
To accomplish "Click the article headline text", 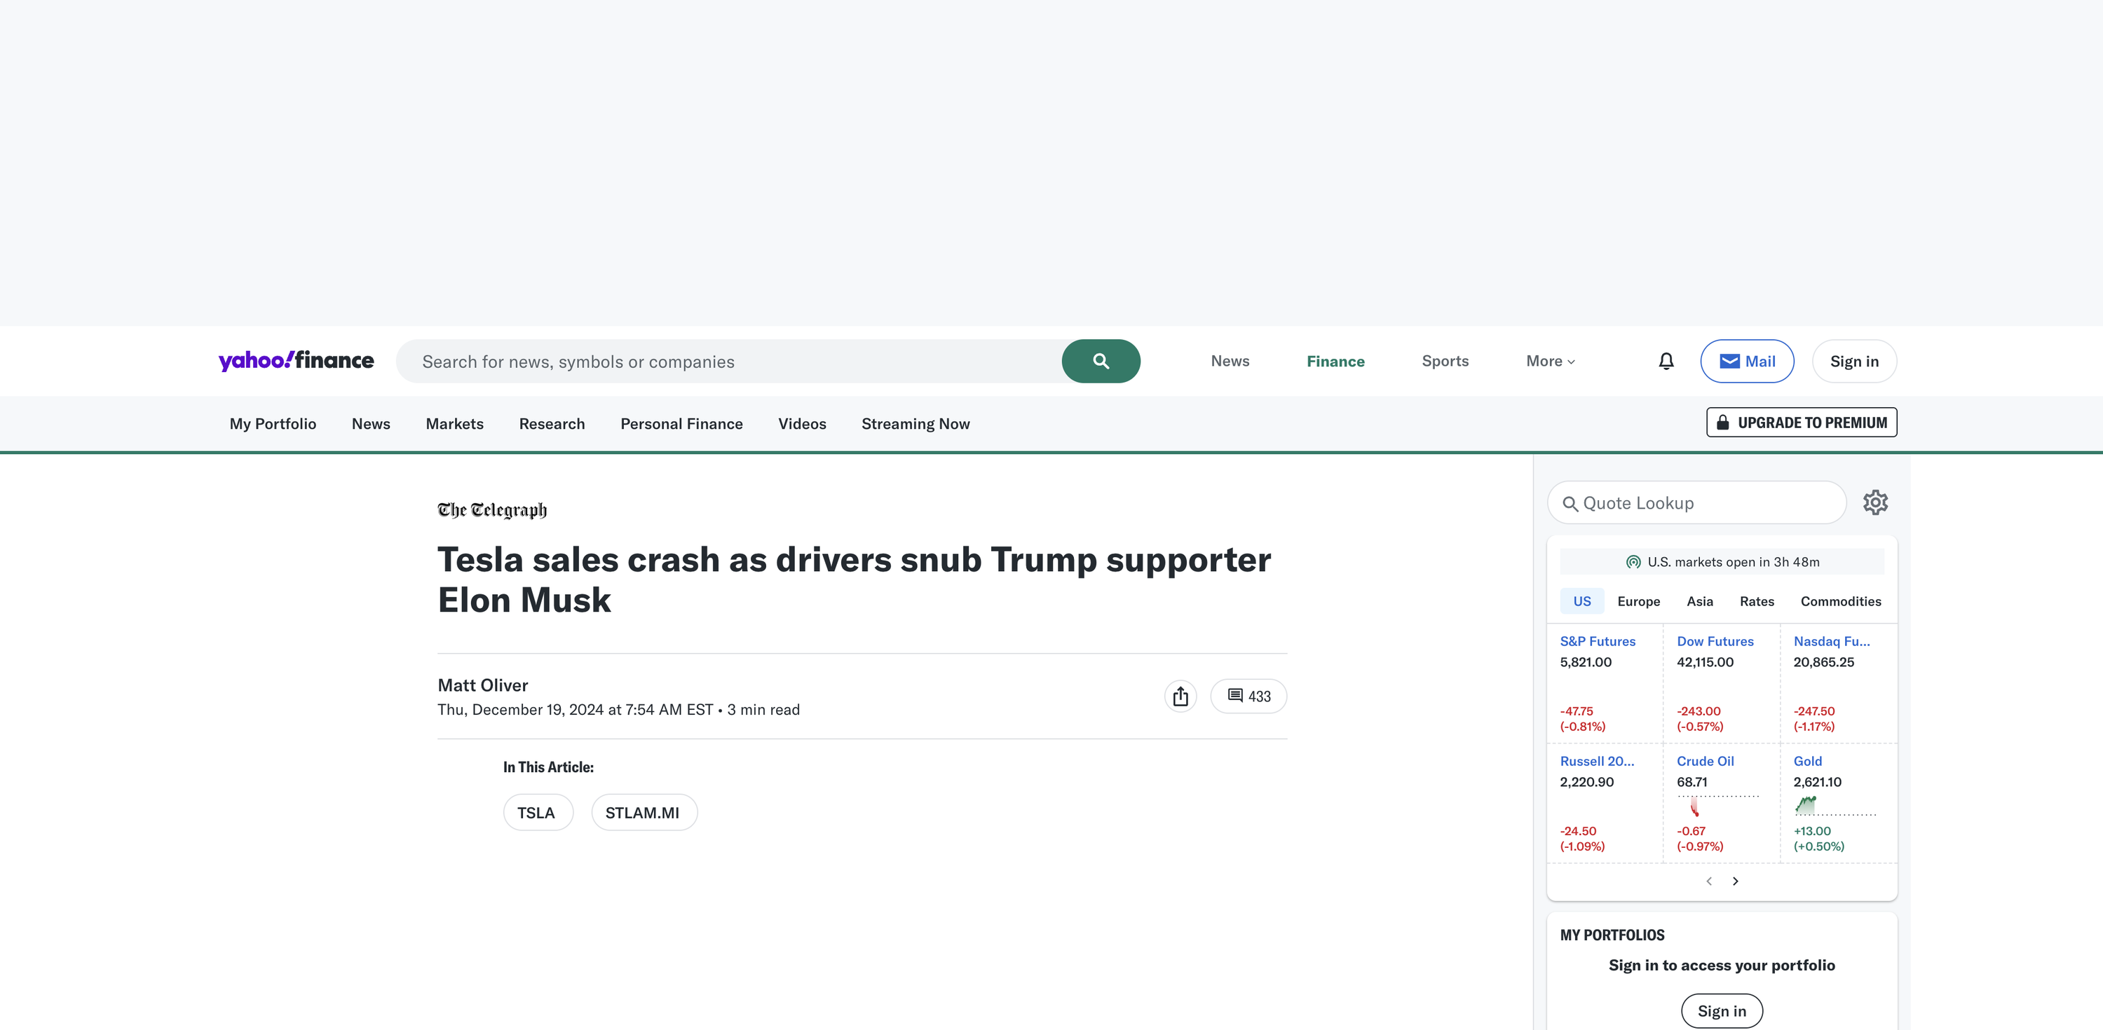I will pos(854,579).
